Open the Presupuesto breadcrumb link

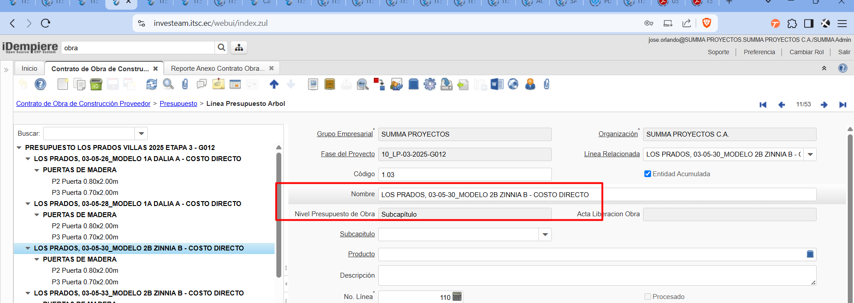pyautogui.click(x=178, y=104)
